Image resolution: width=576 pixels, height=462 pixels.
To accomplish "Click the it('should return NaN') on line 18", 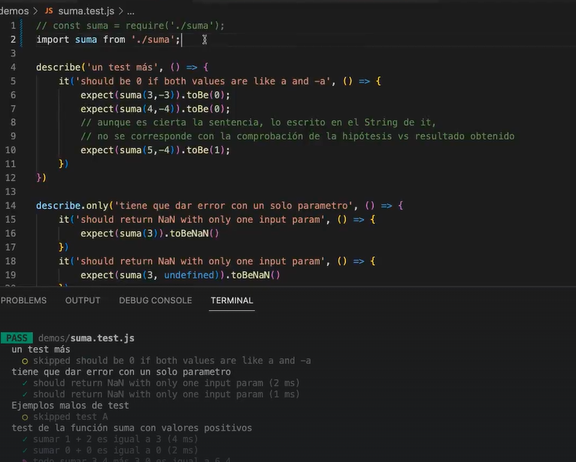I will pyautogui.click(x=217, y=261).
